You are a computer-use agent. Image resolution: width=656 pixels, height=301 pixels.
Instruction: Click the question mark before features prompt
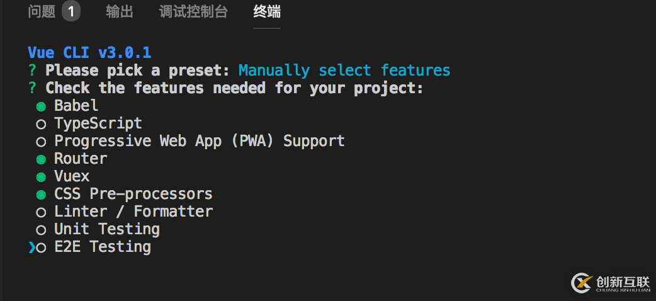[x=32, y=88]
